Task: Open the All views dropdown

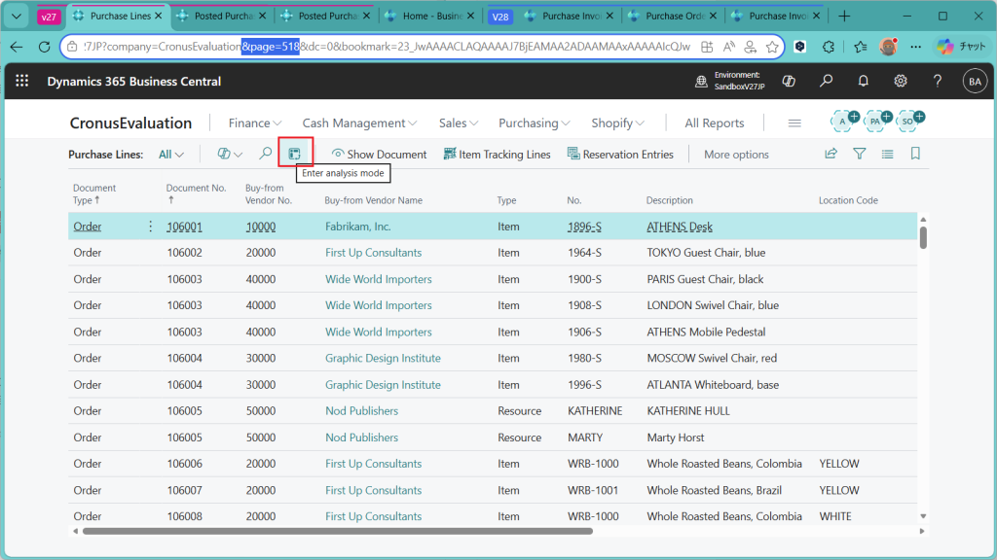Action: [x=171, y=154]
